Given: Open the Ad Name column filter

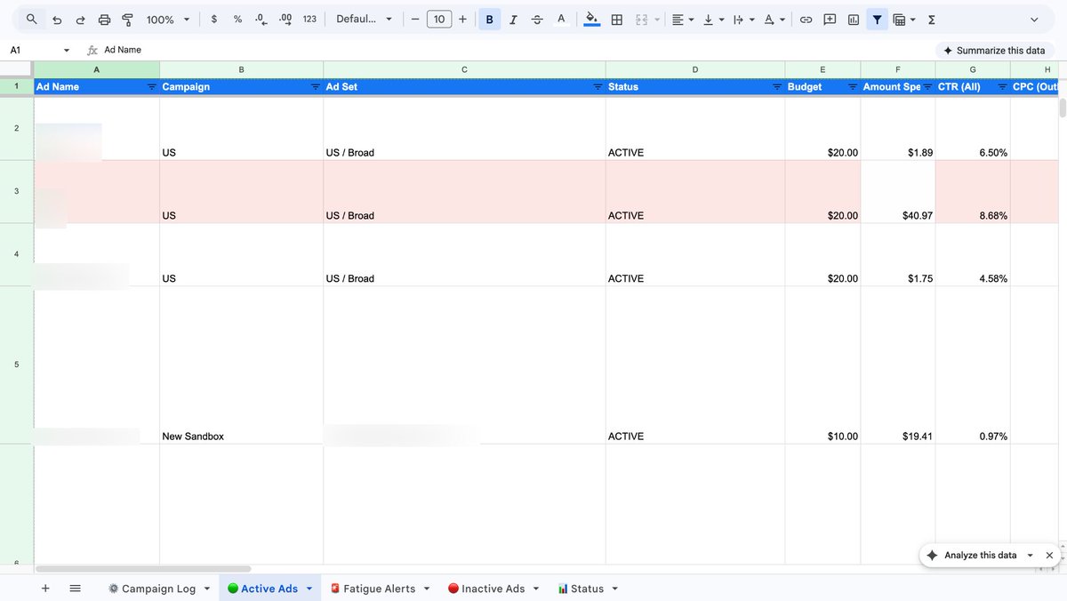Looking at the screenshot, I should pos(151,87).
